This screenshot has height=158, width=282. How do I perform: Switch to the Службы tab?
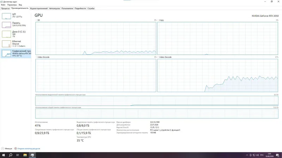click(91, 8)
